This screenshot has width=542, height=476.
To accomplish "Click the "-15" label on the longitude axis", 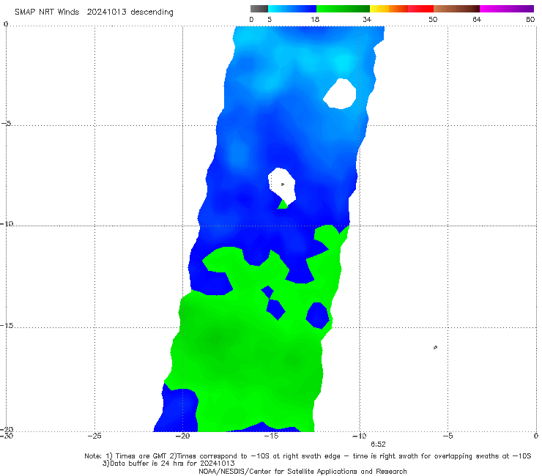I will [x=271, y=436].
